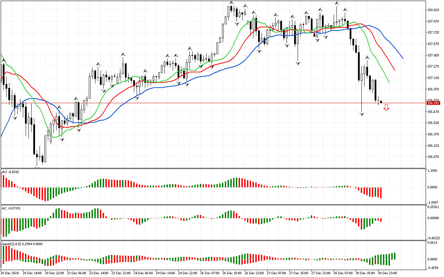
Task: Click the '23 Dec 06:00' time label
Action: [x=77, y=273]
